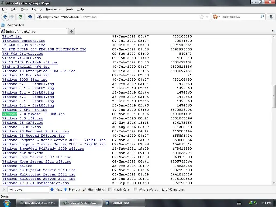Open the Help menu
Image resolution: width=276 pixels, height=207 pixels.
coord(80,9)
